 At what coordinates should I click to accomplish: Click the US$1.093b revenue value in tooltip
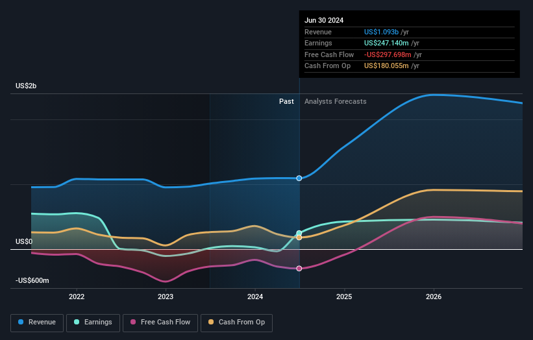tap(381, 32)
